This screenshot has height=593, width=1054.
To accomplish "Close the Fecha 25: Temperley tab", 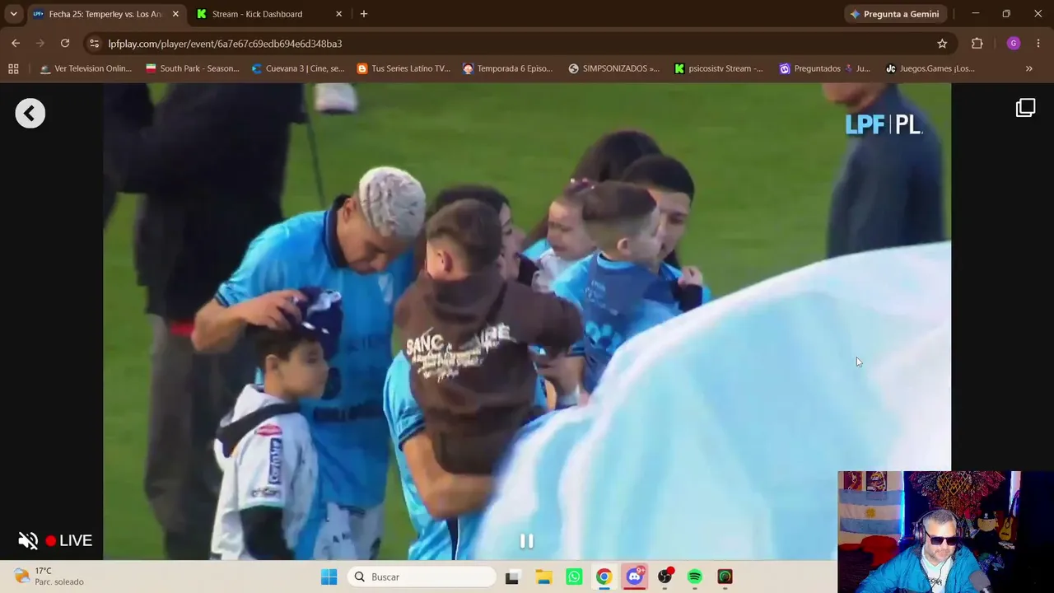I will click(x=175, y=14).
